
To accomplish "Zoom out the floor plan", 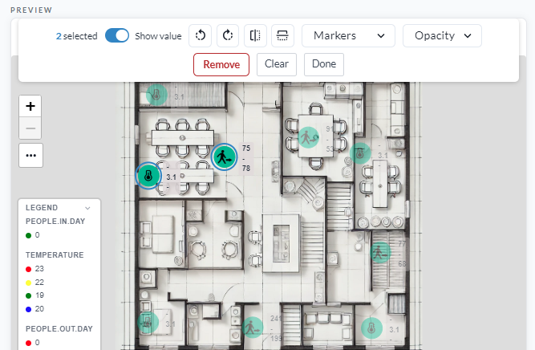I will tap(30, 128).
